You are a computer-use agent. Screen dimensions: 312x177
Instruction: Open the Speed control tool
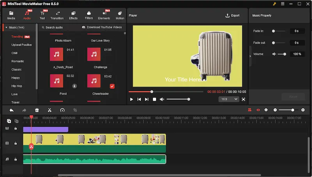[62, 110]
